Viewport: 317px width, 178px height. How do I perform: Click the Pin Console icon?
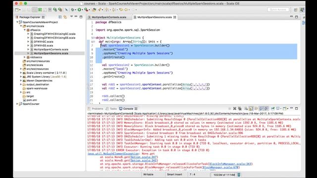pyautogui.click(x=273, y=109)
